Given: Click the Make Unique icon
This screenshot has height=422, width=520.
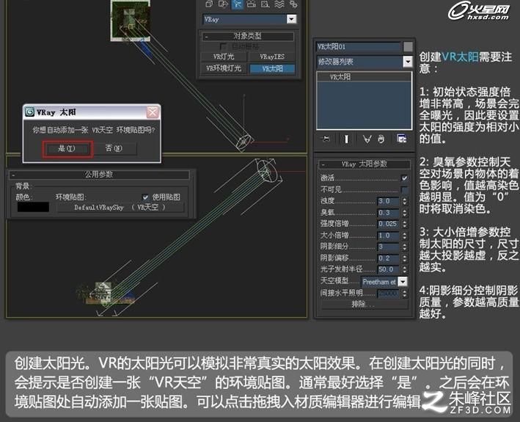Looking at the screenshot, I should 367,139.
